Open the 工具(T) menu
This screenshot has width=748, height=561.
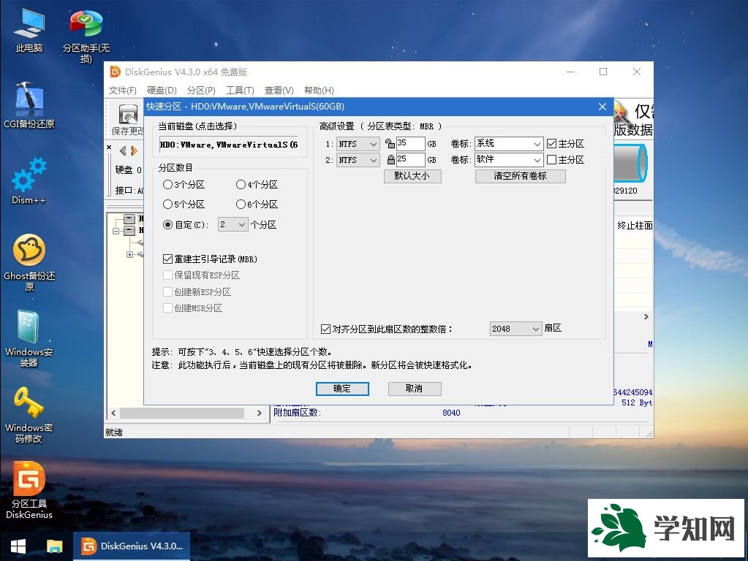point(242,90)
